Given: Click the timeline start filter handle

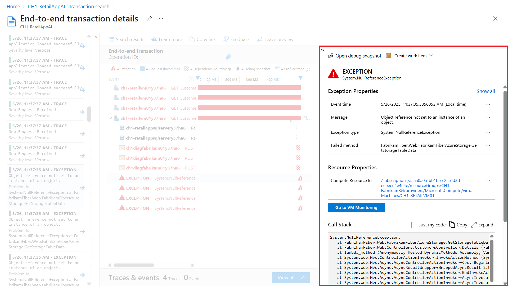Looking at the screenshot, I should (198, 78).
